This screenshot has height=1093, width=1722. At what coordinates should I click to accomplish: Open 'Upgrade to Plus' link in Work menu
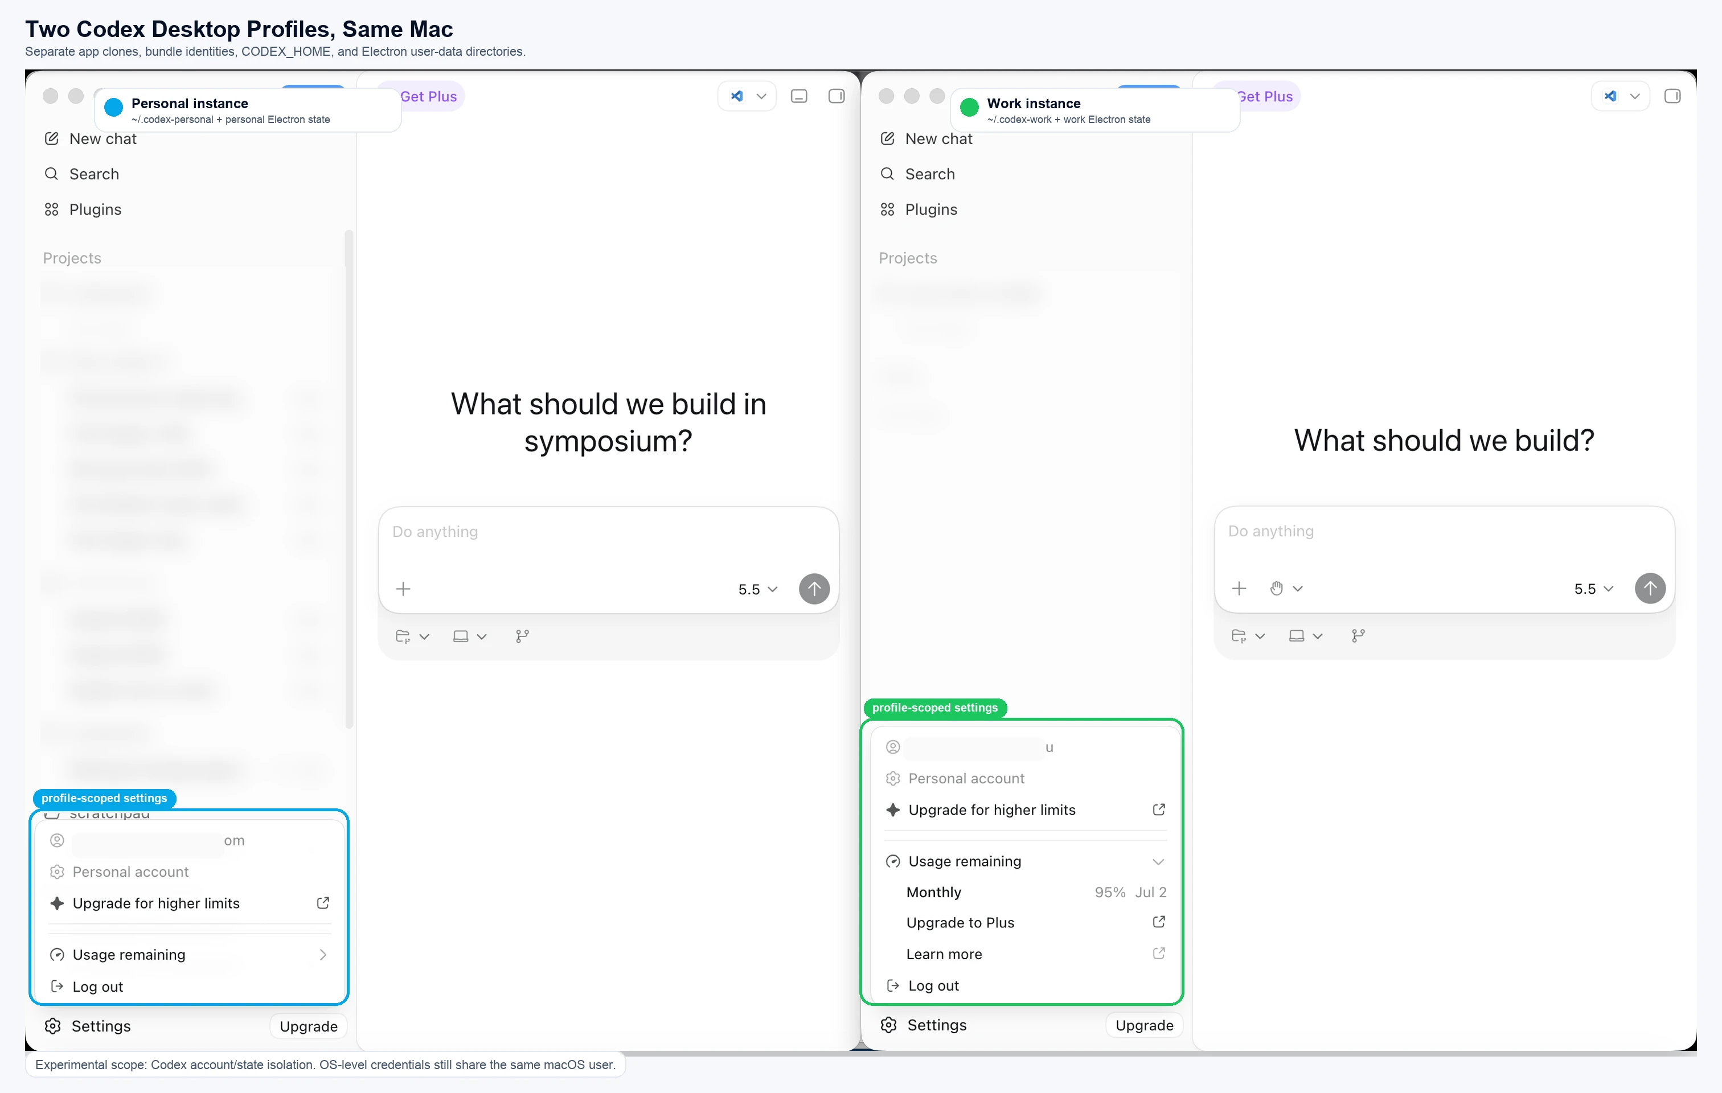point(1036,923)
